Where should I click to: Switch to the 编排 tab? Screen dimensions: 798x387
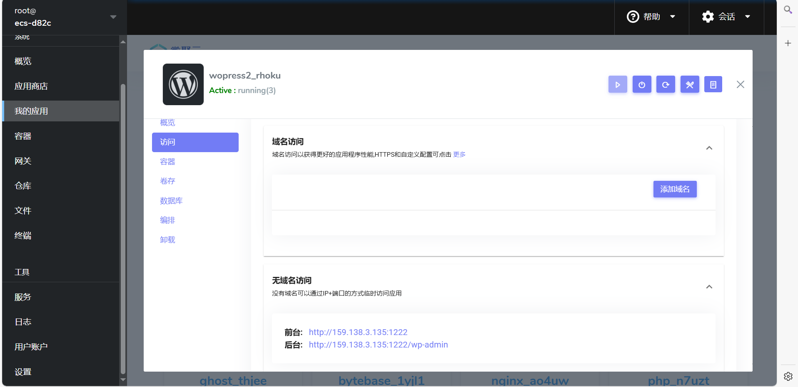click(167, 220)
